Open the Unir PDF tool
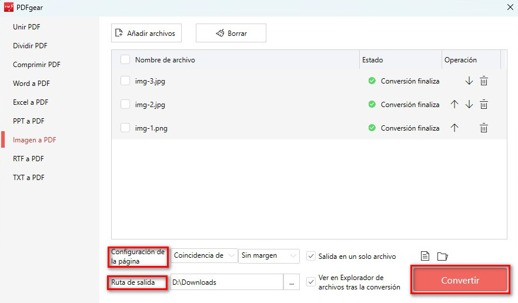The image size is (518, 303). tap(26, 26)
